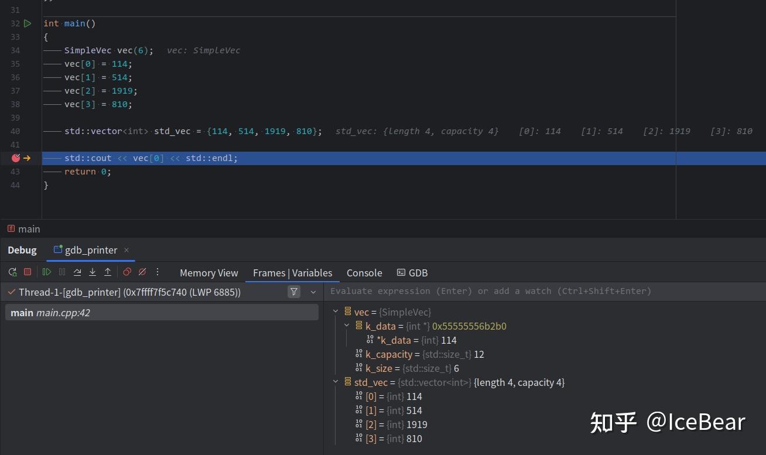766x455 pixels.
Task: Open the thread selector dropdown chevron
Action: (x=313, y=292)
